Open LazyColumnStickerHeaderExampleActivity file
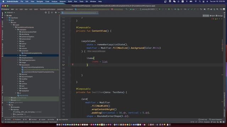This screenshot has width=227, height=127. (x=39, y=72)
